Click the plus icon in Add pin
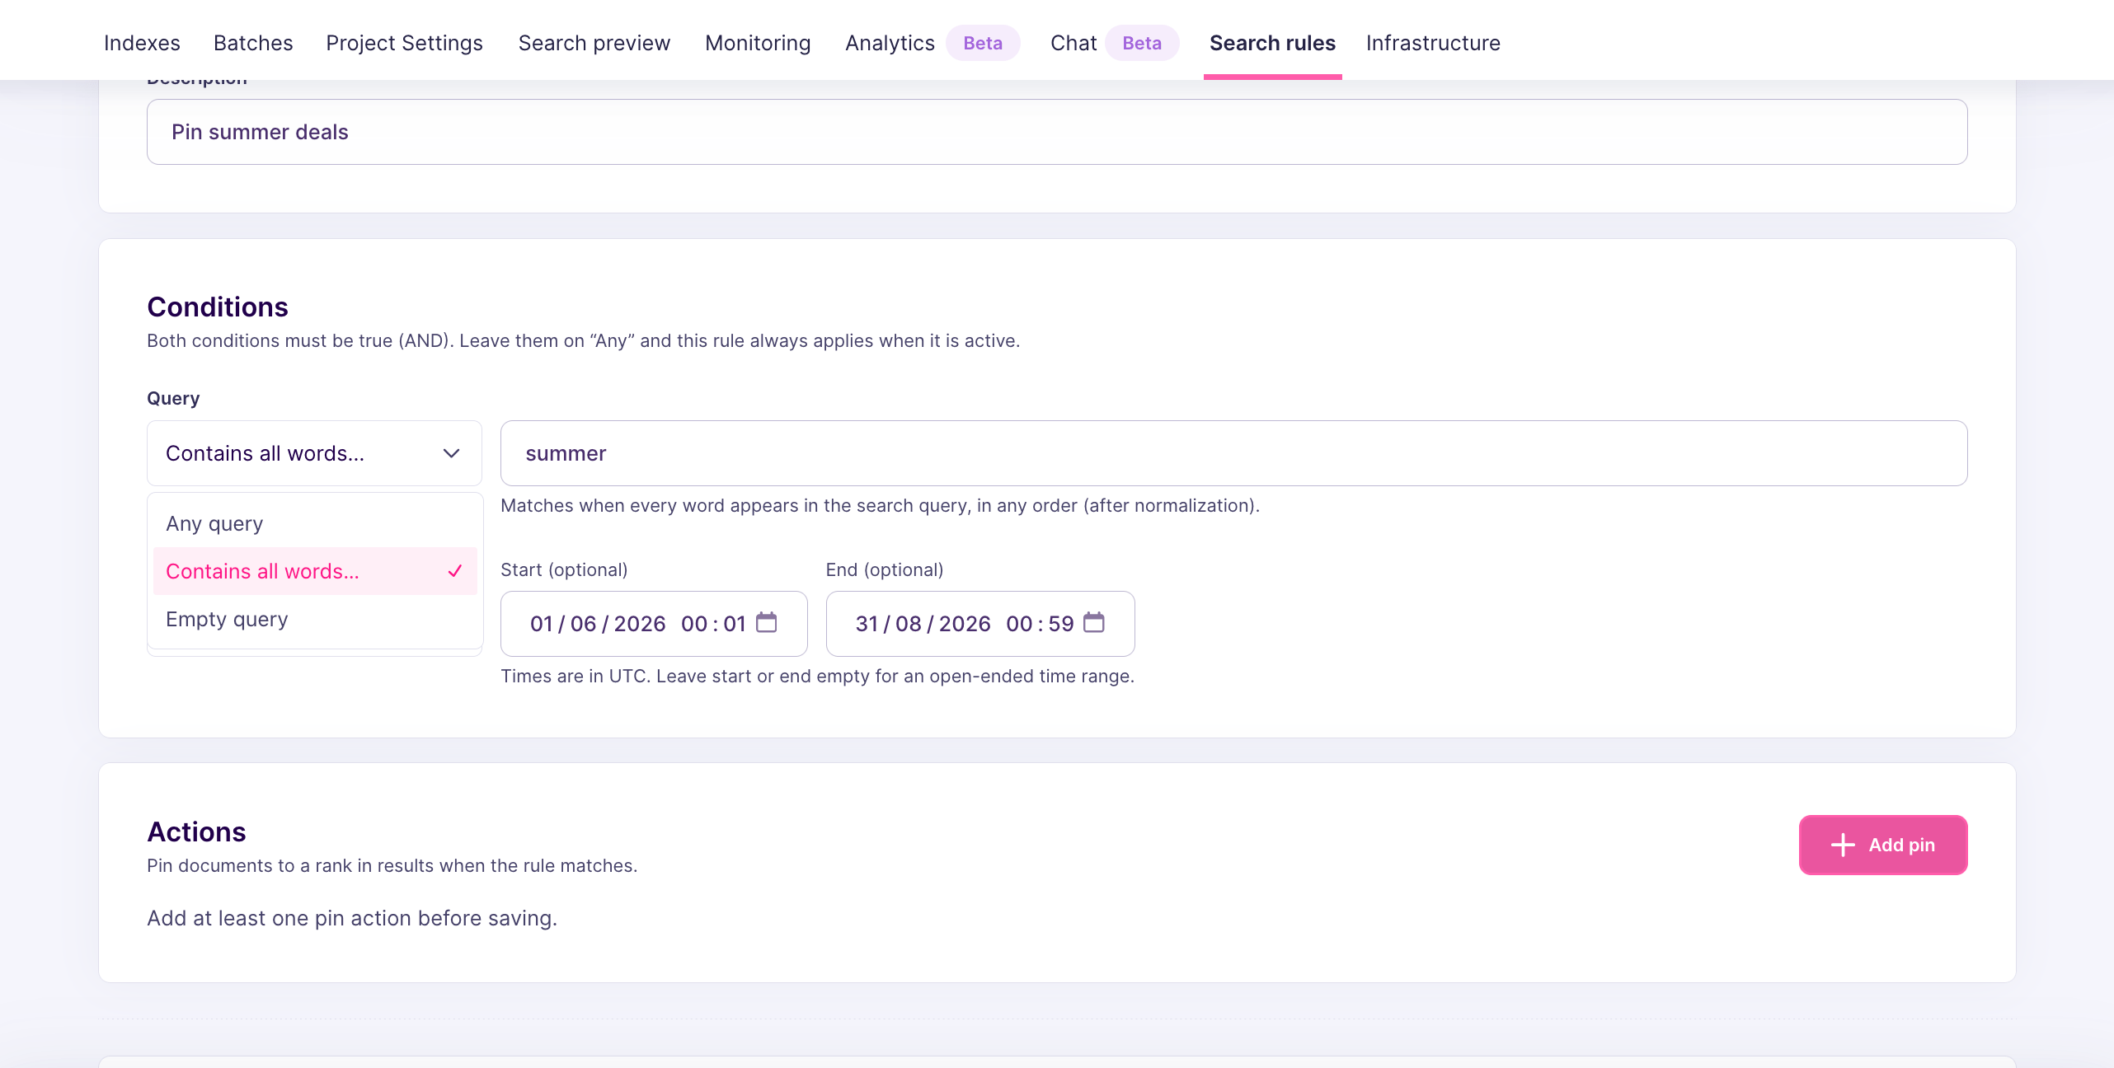2114x1068 pixels. click(x=1843, y=845)
